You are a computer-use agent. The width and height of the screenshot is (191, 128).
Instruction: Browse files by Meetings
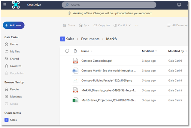[x=13, y=97]
